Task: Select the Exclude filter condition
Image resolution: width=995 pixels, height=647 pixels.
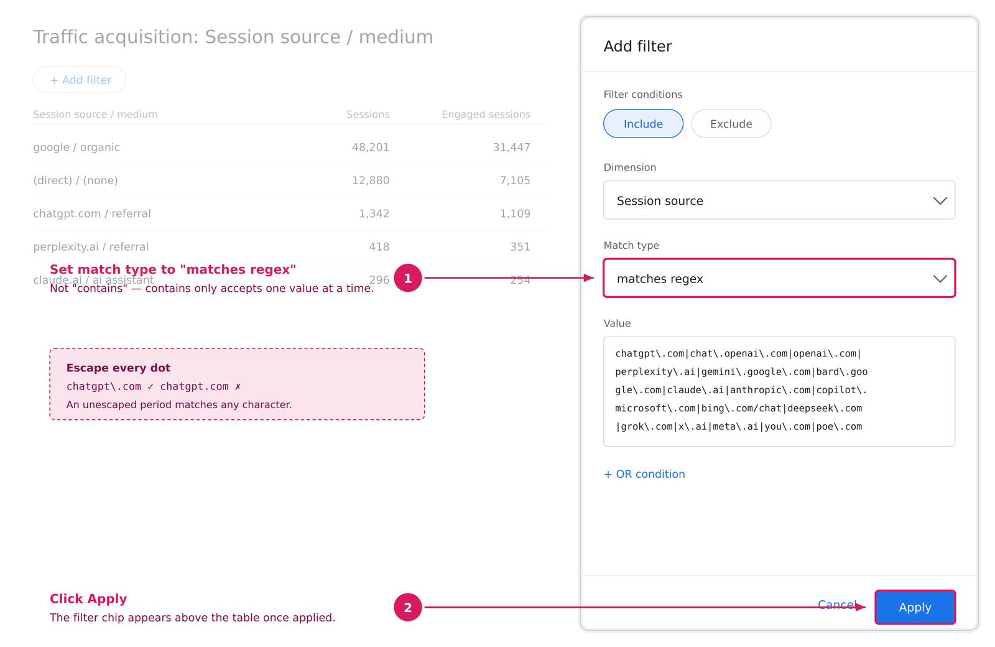Action: pos(731,124)
